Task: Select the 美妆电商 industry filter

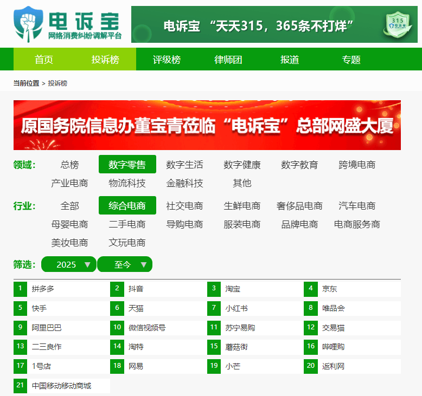Action: point(70,243)
